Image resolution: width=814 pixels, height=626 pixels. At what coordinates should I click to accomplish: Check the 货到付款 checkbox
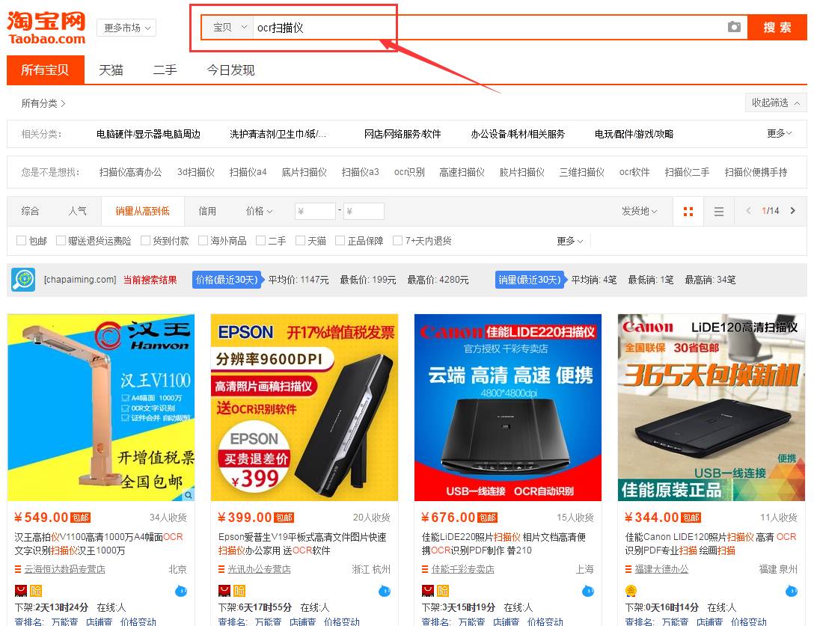(145, 241)
